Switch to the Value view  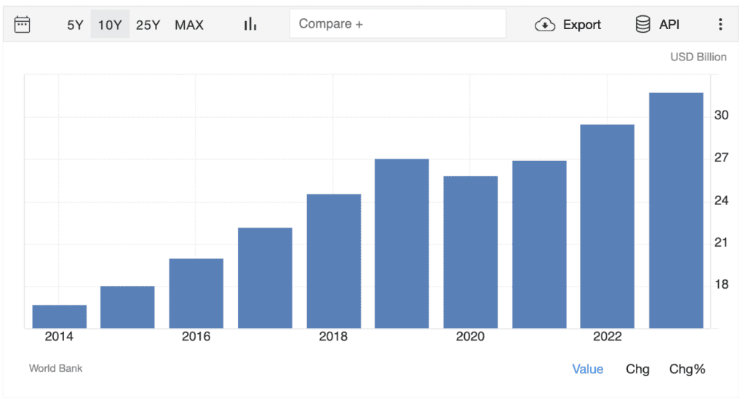(x=588, y=370)
